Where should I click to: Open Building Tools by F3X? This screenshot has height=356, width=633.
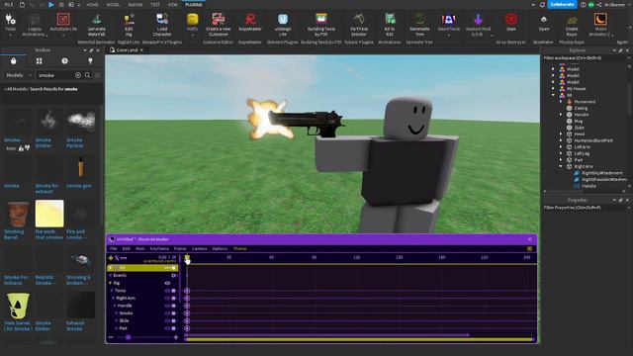320,24
